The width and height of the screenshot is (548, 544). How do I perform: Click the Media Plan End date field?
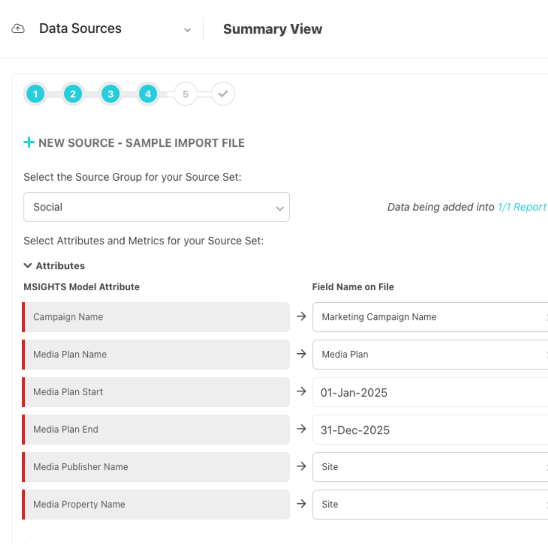(429, 429)
